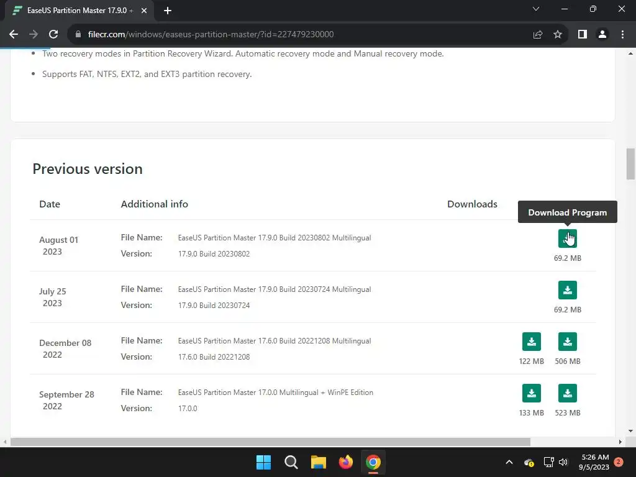Click the horizontal scrollbar thumb
This screenshot has height=477, width=636.
(x=270, y=442)
